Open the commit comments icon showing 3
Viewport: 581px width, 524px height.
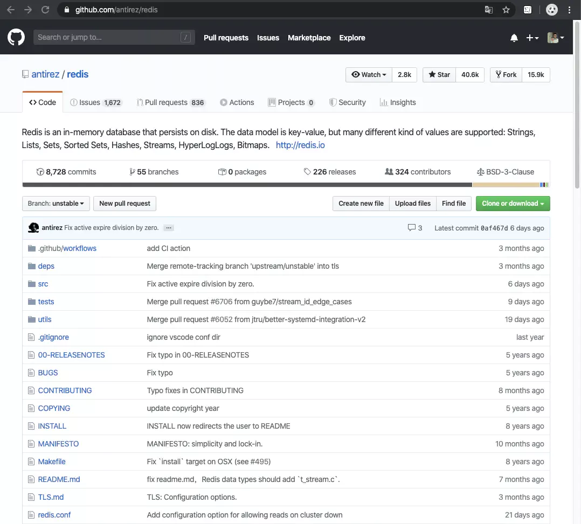point(414,228)
